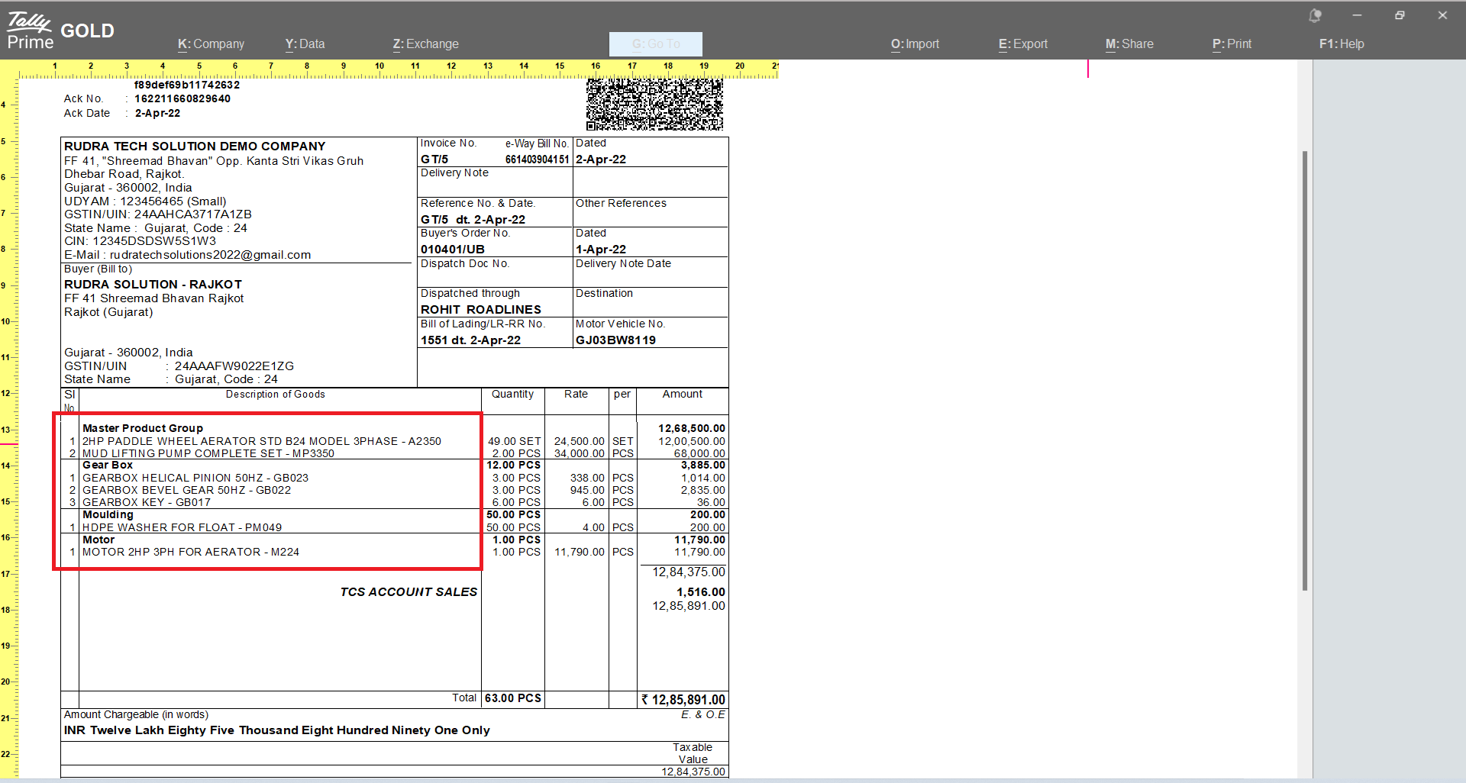Screen dimensions: 1466x783
Task: Click the invoice QR code
Action: (654, 105)
